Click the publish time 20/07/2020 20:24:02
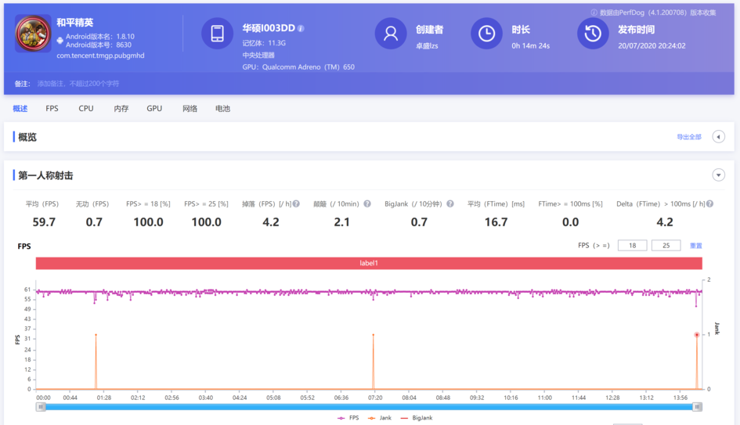The height and width of the screenshot is (425, 740). coord(652,45)
